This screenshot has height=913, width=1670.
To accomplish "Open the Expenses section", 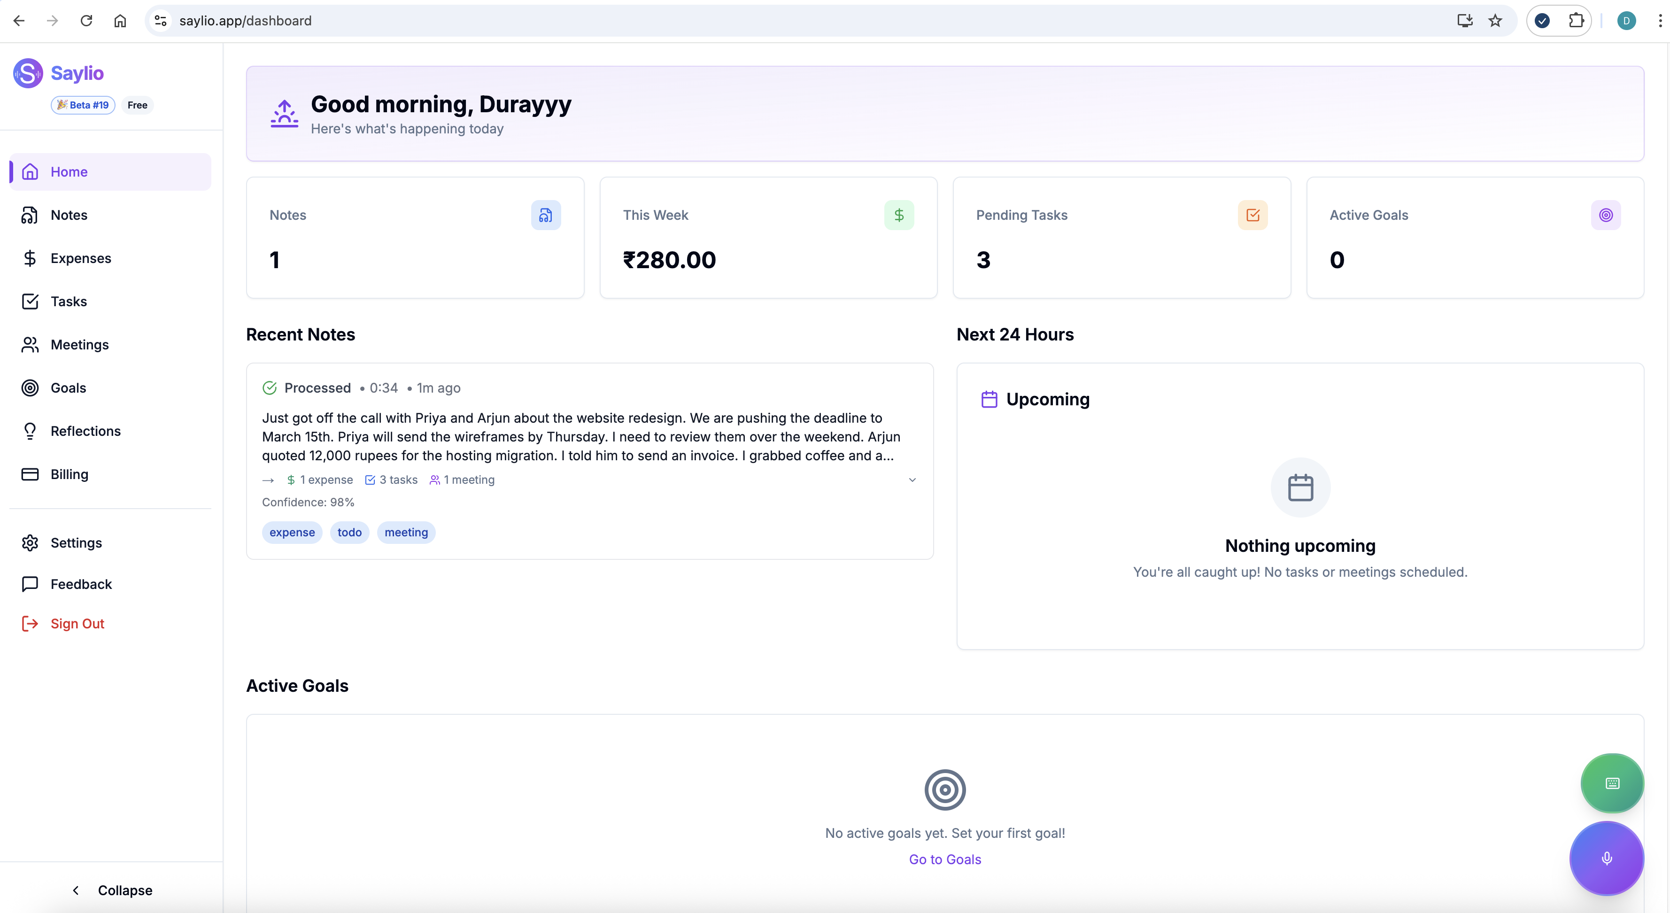I will pyautogui.click(x=80, y=258).
